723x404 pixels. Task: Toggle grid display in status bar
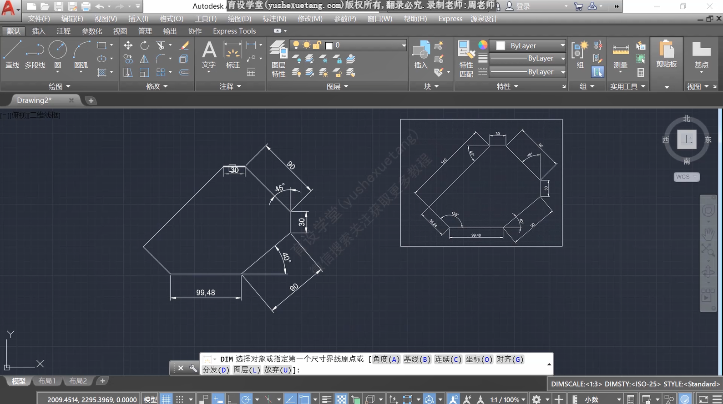[167, 399]
